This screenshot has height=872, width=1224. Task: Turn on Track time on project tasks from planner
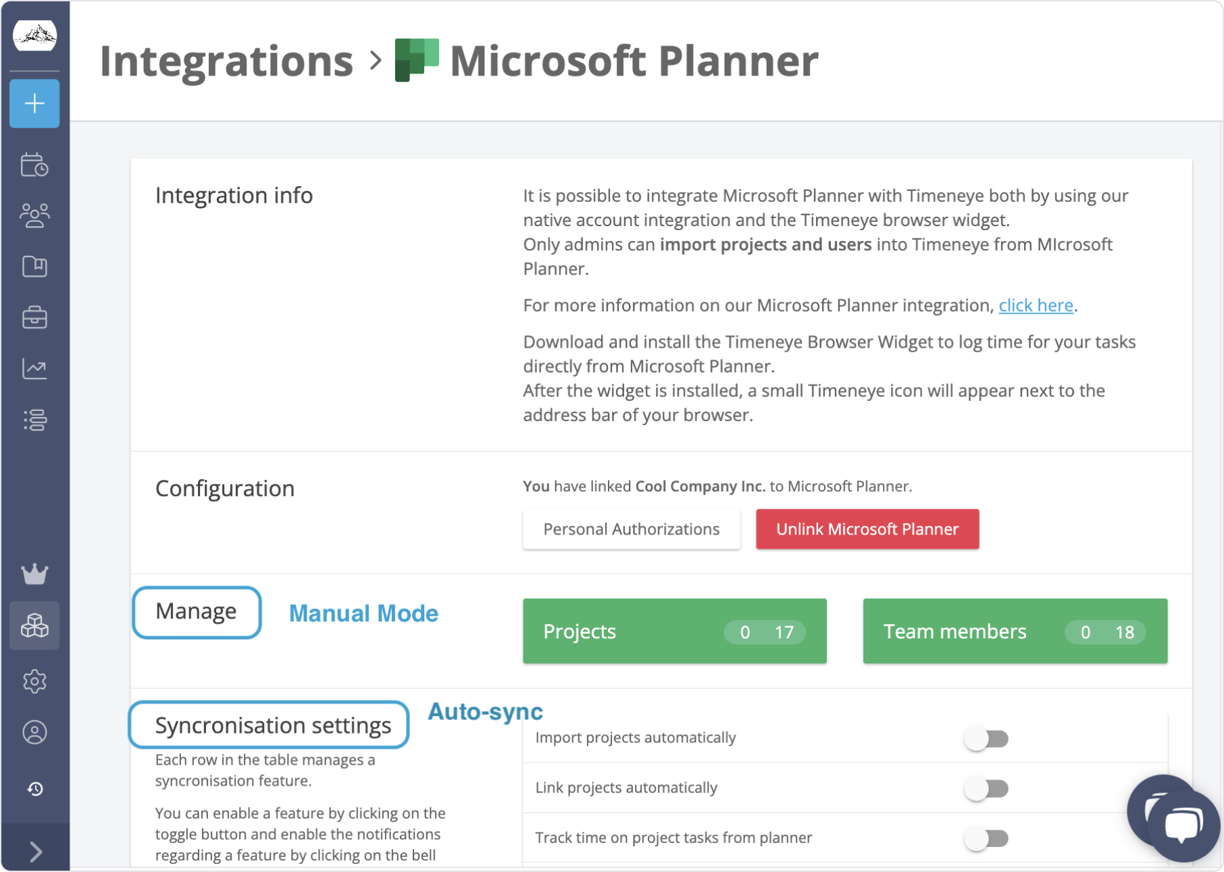pos(986,838)
